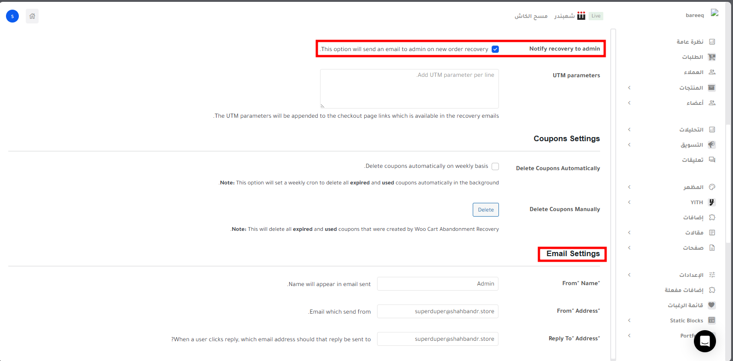Open the Static Blocks icon
733x361 pixels.
click(712, 321)
